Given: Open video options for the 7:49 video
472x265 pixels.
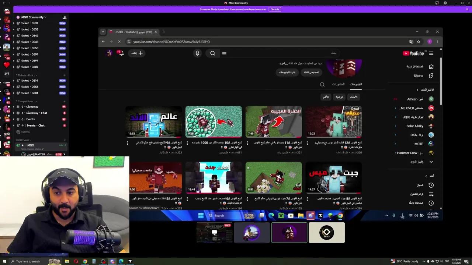Looking at the screenshot, I should [247, 143].
